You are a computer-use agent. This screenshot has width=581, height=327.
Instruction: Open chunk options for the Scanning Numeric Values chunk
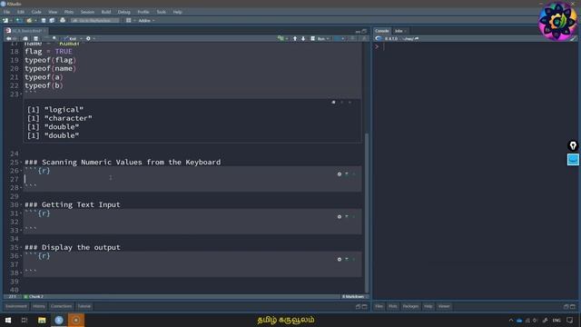[340, 173]
